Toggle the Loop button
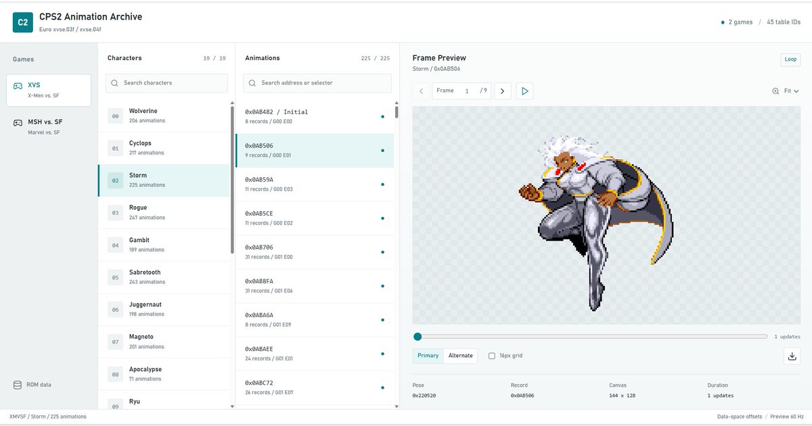 790,60
